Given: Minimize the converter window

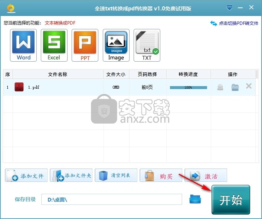Looking at the screenshot, I should pyautogui.click(x=240, y=8).
